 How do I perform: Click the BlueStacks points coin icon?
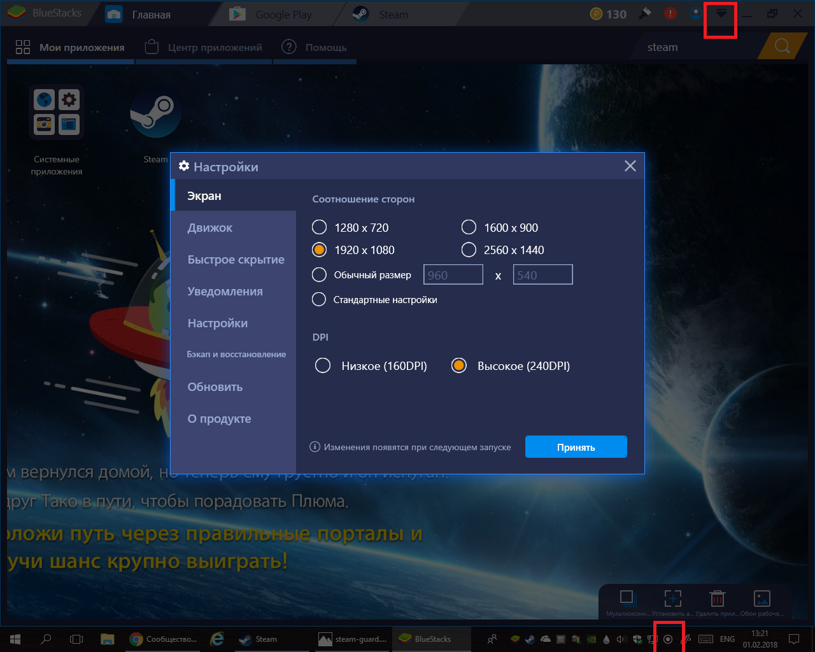pos(597,14)
